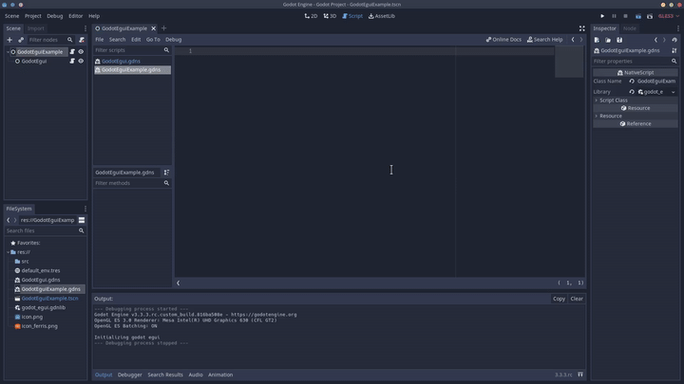The width and height of the screenshot is (684, 384).
Task: Open Scene dock options menu
Action: (85, 28)
